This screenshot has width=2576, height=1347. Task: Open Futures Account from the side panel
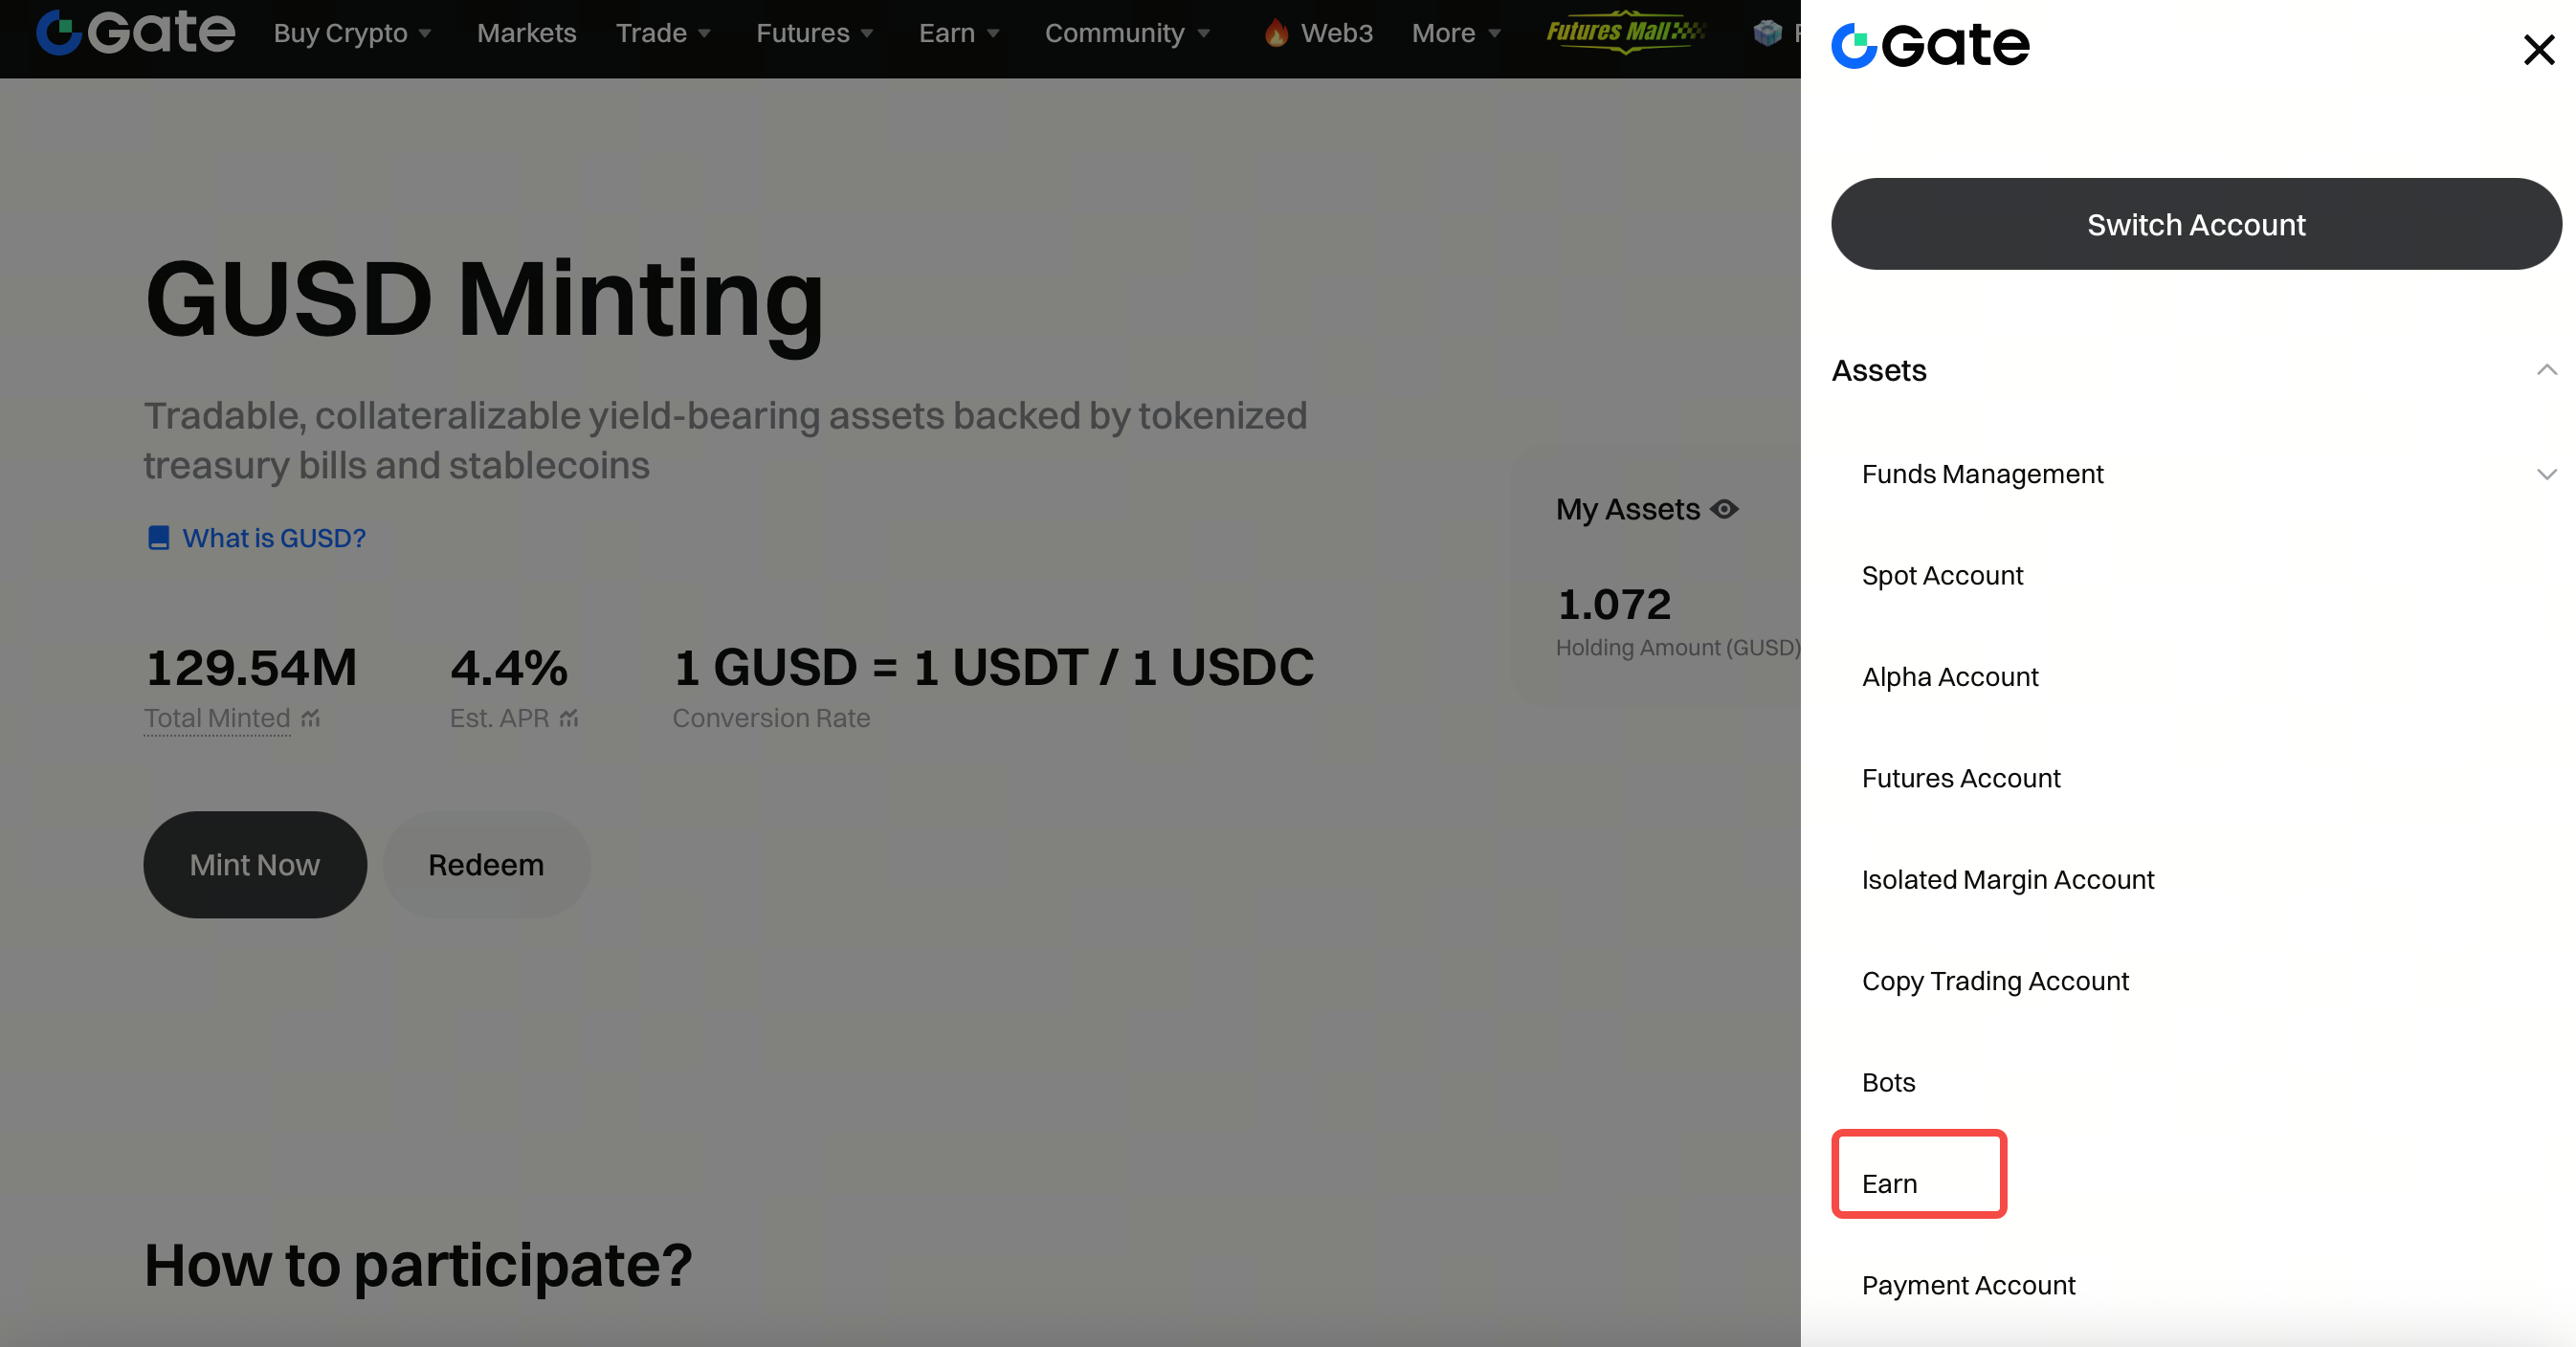coord(1960,778)
